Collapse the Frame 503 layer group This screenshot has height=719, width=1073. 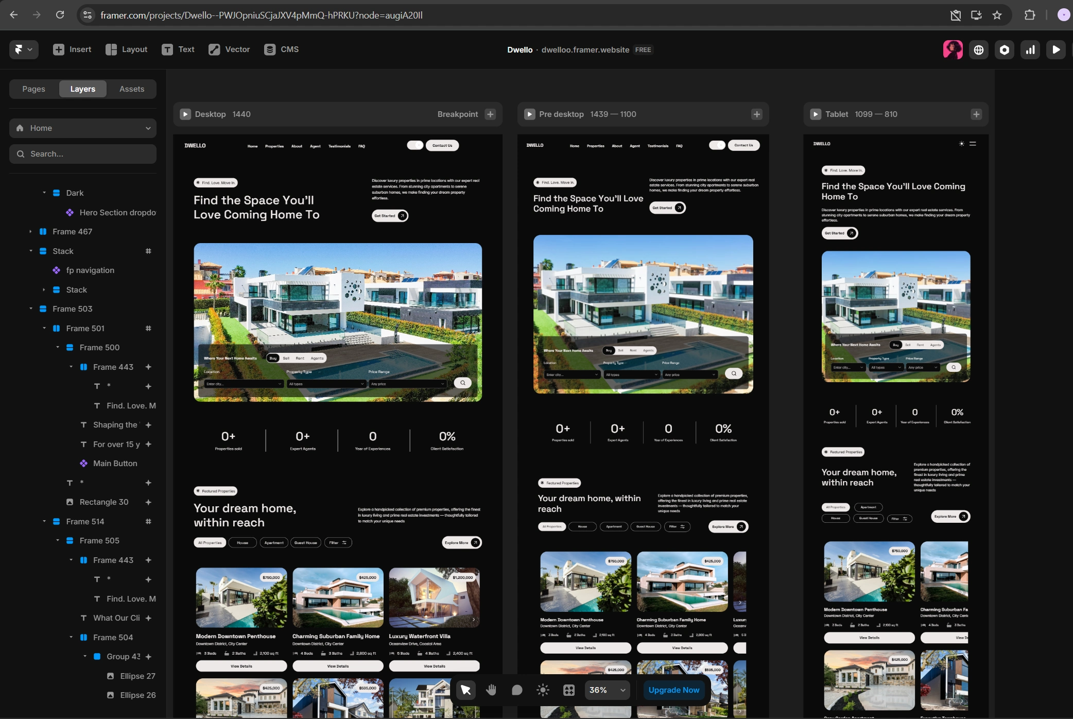pyautogui.click(x=30, y=309)
